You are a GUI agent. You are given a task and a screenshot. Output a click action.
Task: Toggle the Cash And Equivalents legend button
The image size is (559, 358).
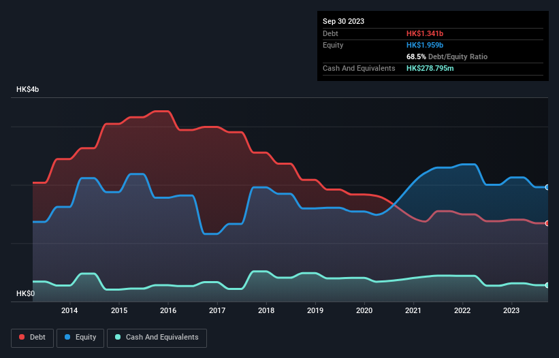click(157, 338)
